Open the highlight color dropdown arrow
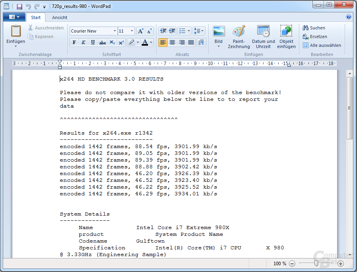The height and width of the screenshot is (272, 357). [x=138, y=42]
